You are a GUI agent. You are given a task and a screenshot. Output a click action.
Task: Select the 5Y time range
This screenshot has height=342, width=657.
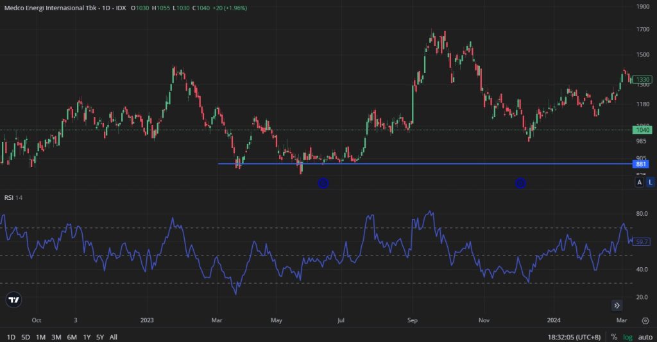click(x=99, y=337)
